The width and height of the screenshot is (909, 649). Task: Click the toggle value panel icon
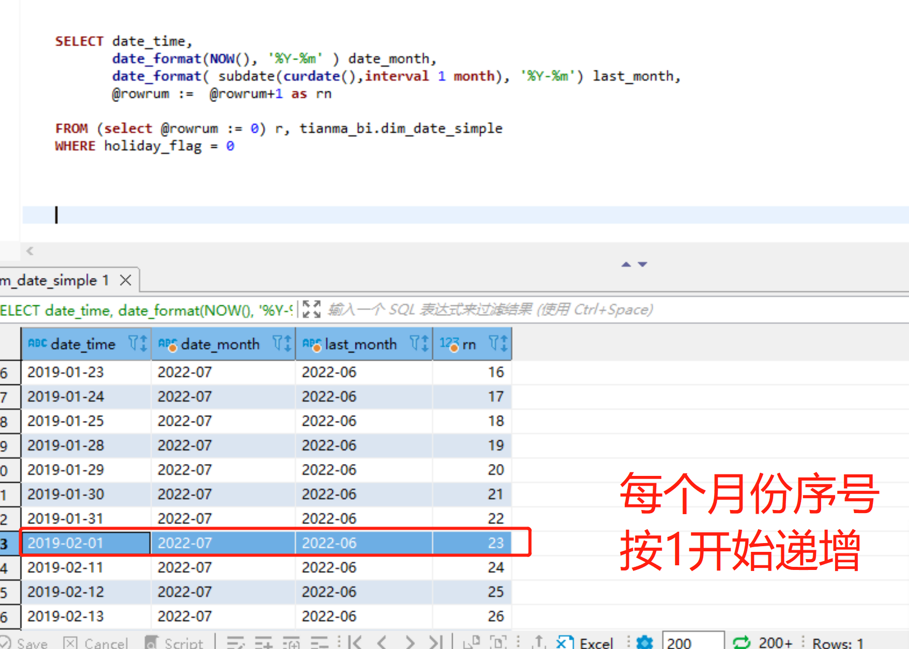[x=498, y=642]
